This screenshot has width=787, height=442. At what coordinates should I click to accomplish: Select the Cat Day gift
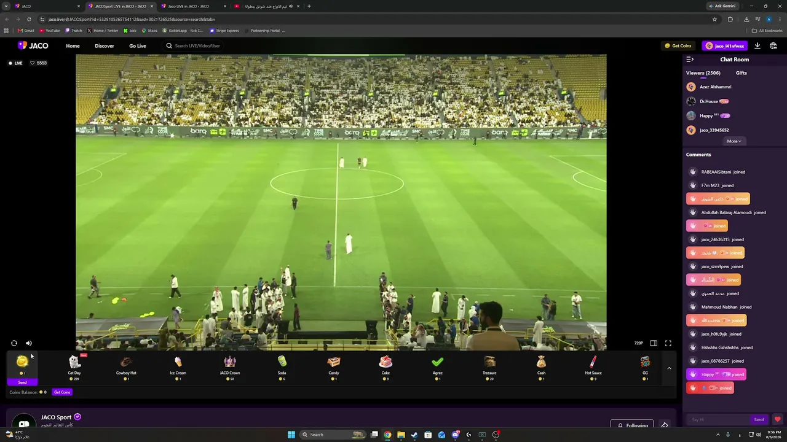point(74,366)
